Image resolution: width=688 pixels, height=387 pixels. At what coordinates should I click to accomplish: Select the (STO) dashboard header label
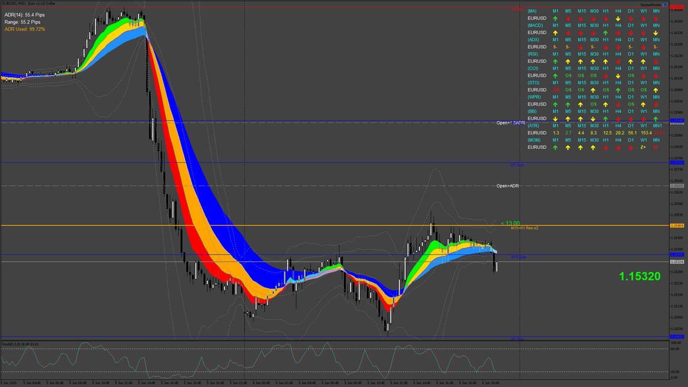coord(533,83)
